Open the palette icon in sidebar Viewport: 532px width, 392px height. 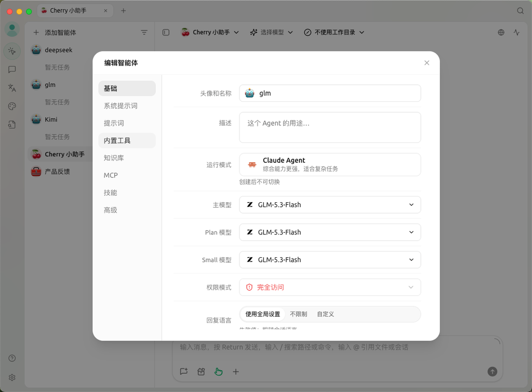[12, 106]
